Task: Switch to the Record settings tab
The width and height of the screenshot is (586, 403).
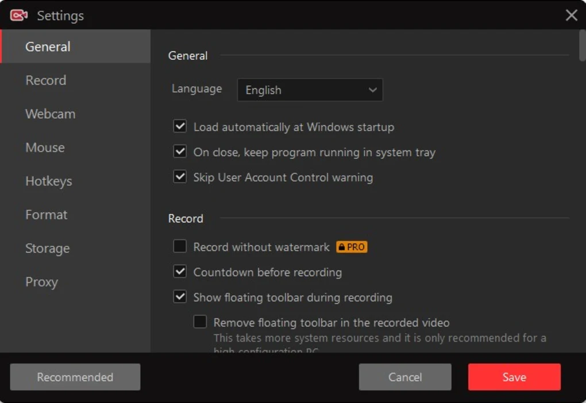Action: click(x=45, y=80)
